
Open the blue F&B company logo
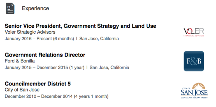[194, 61]
